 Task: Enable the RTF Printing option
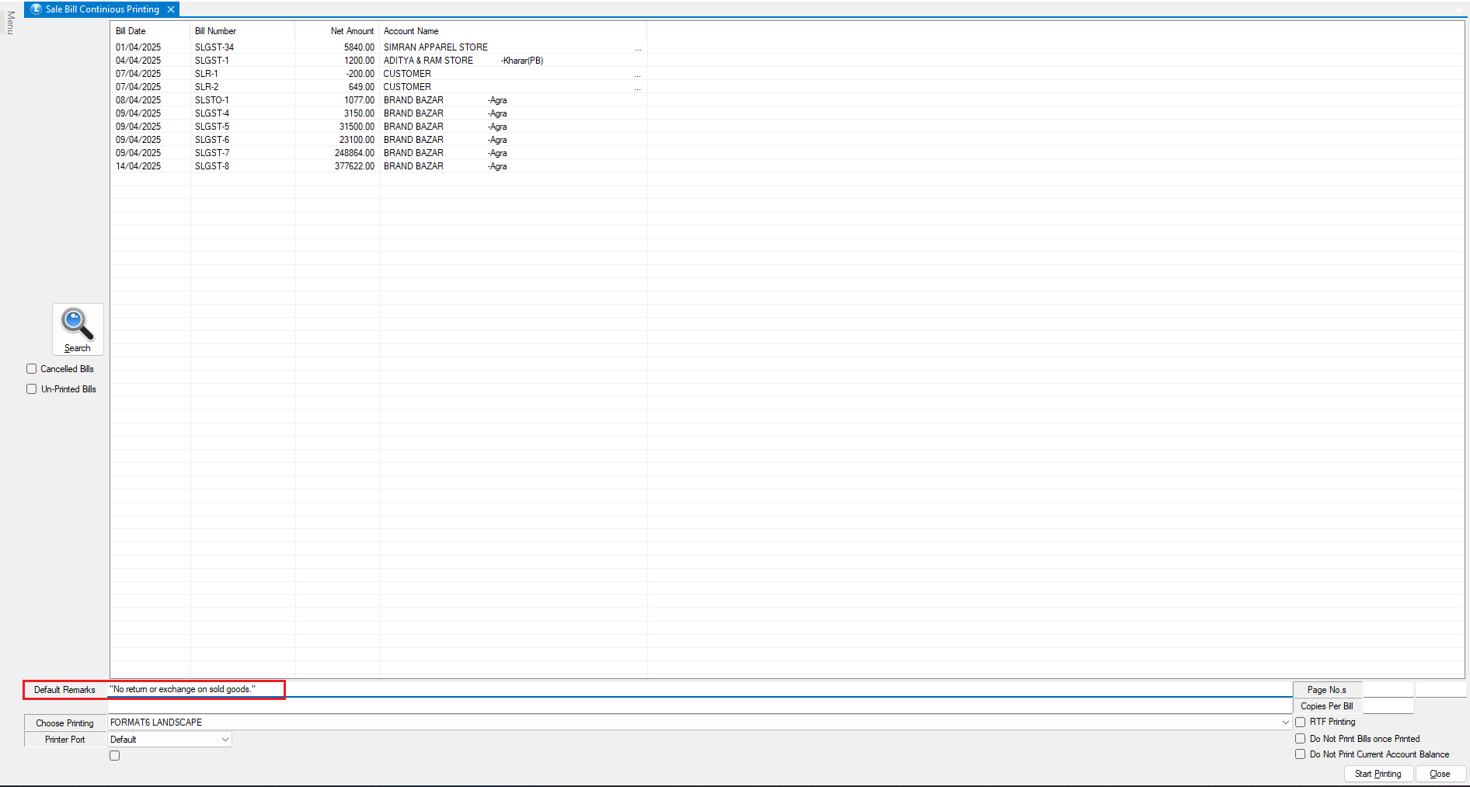coord(1300,723)
